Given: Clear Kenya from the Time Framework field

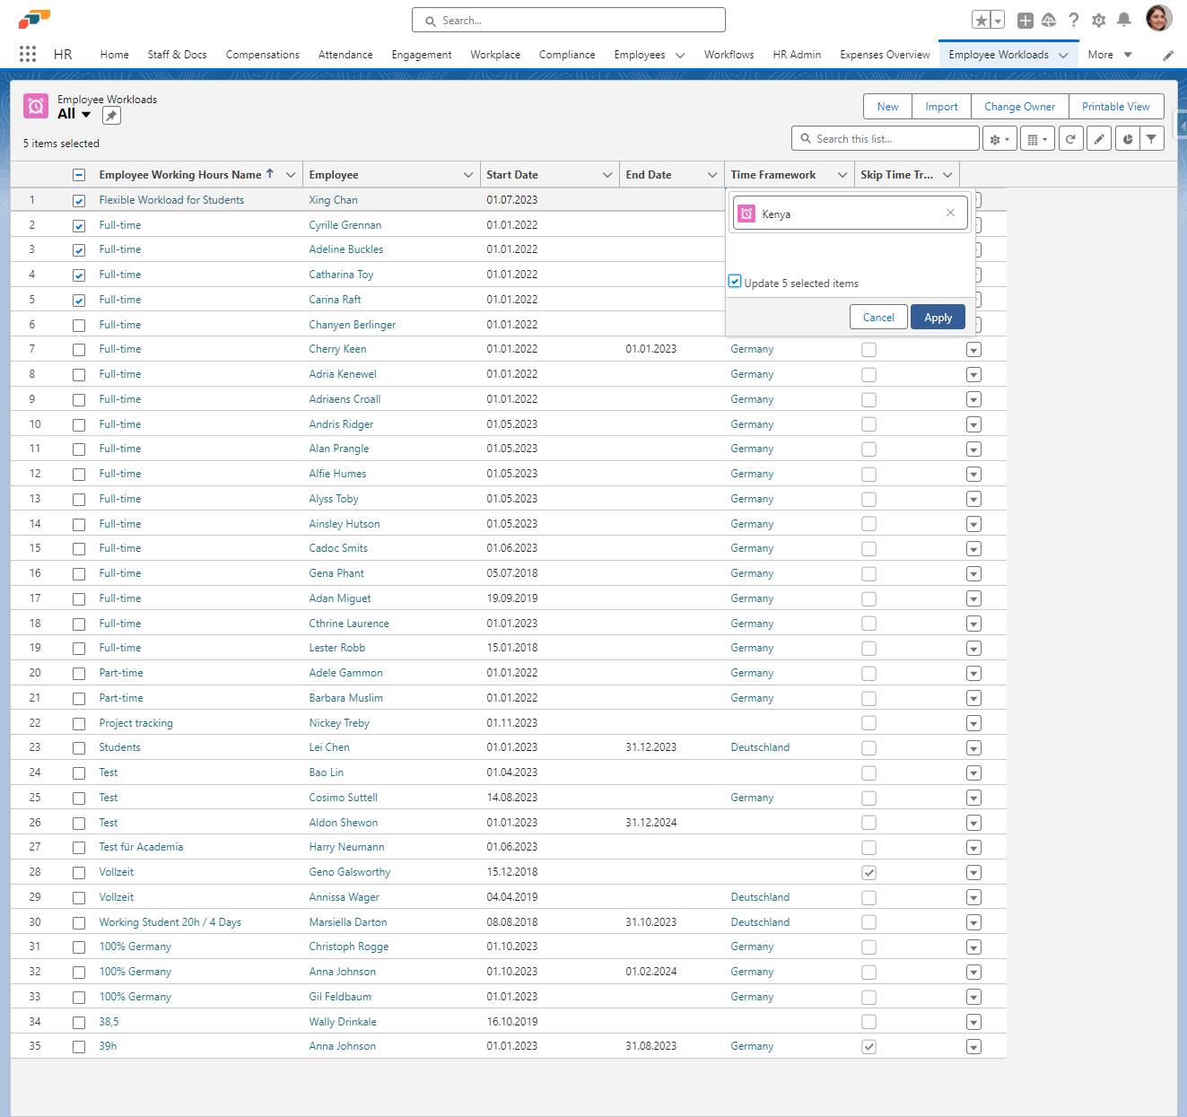Looking at the screenshot, I should (950, 213).
